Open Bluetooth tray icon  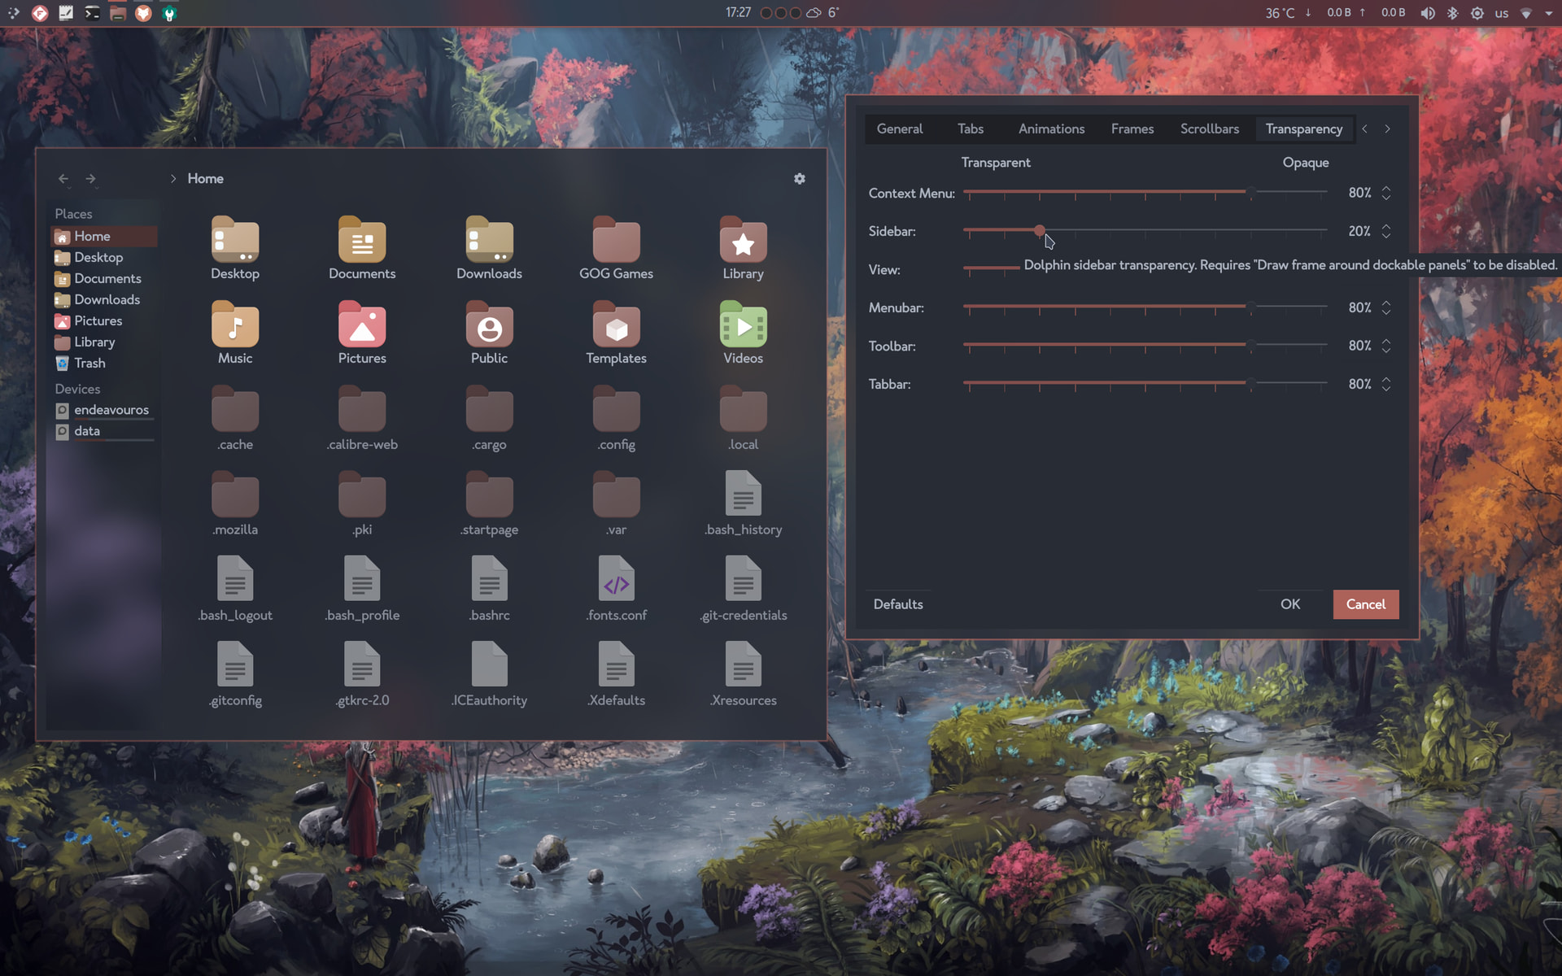coord(1452,13)
